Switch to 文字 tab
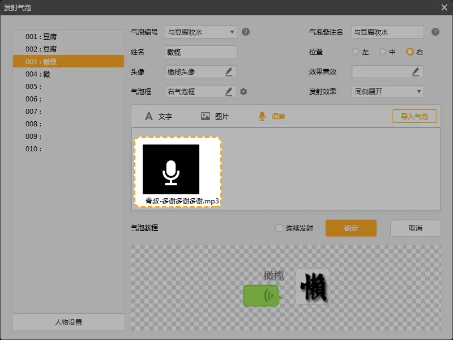 tap(159, 116)
